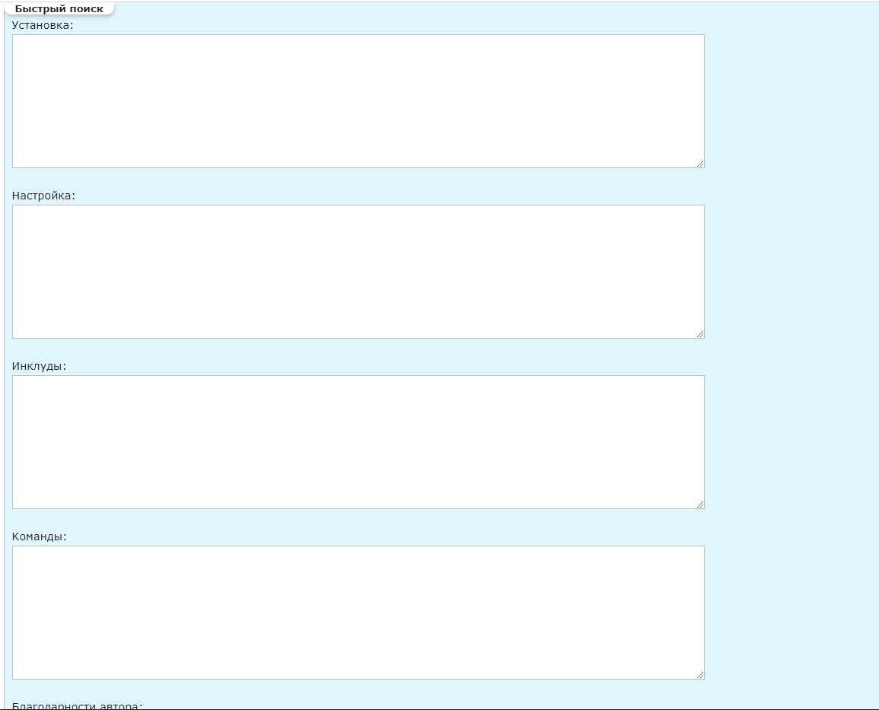Image resolution: width=879 pixels, height=710 pixels.
Task: Select the Быстрый поиск header tab
Action: coord(59,8)
